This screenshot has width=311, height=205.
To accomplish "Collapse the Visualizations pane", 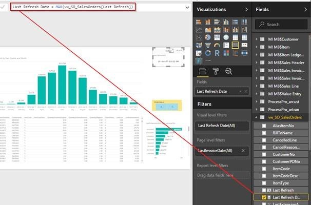I will click(246, 10).
